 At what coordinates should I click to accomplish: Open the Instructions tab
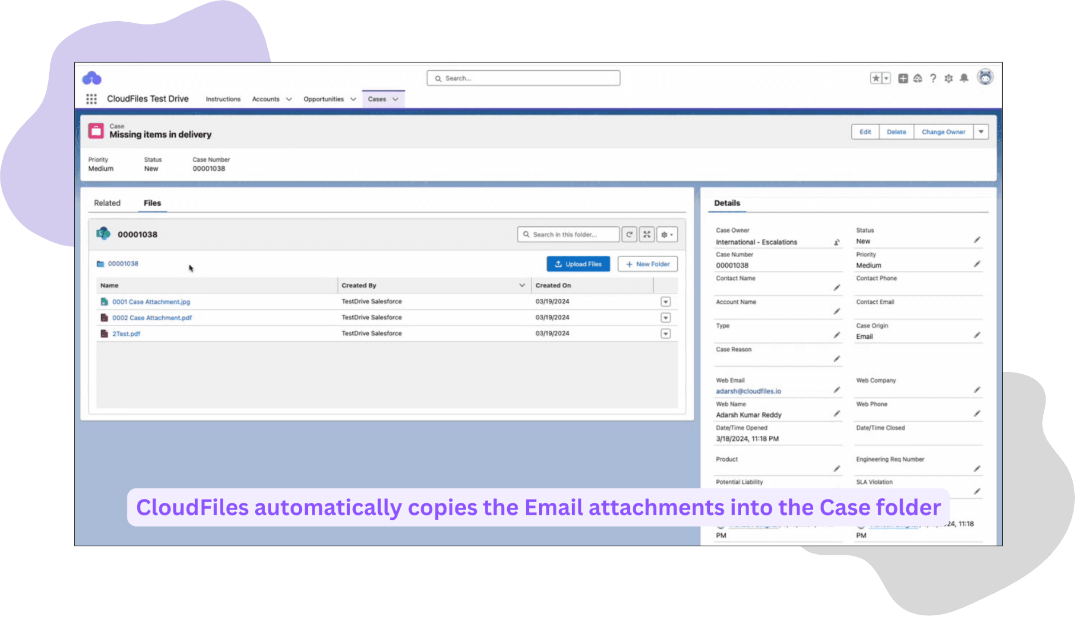tap(223, 99)
